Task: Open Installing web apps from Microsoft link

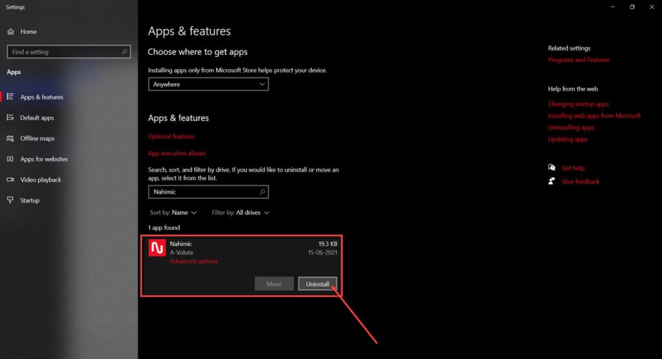Action: [x=594, y=116]
